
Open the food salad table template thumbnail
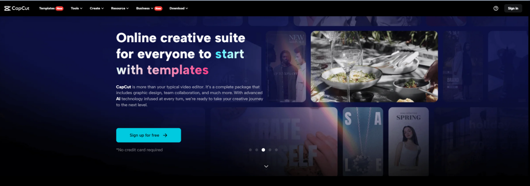tap(374, 66)
